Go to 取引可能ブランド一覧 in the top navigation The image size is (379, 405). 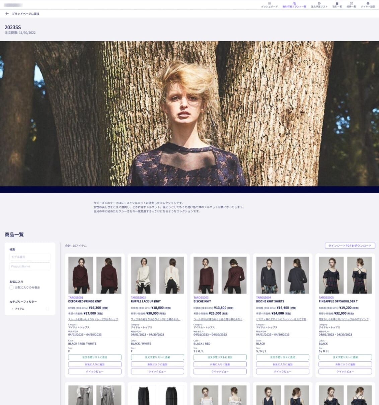point(294,5)
